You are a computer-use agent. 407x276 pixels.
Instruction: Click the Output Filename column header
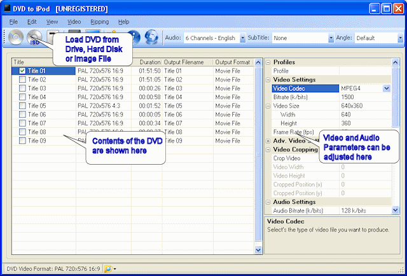(183, 62)
